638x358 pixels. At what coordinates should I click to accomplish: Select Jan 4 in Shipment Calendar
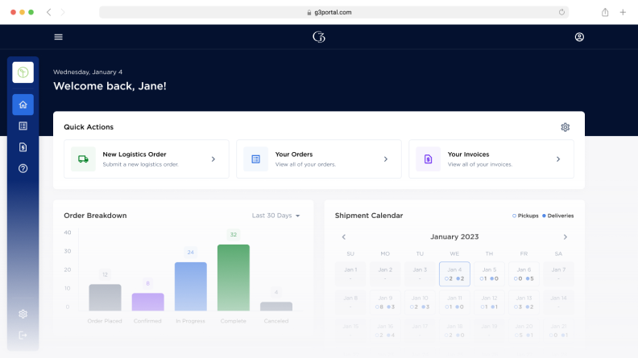point(454,274)
